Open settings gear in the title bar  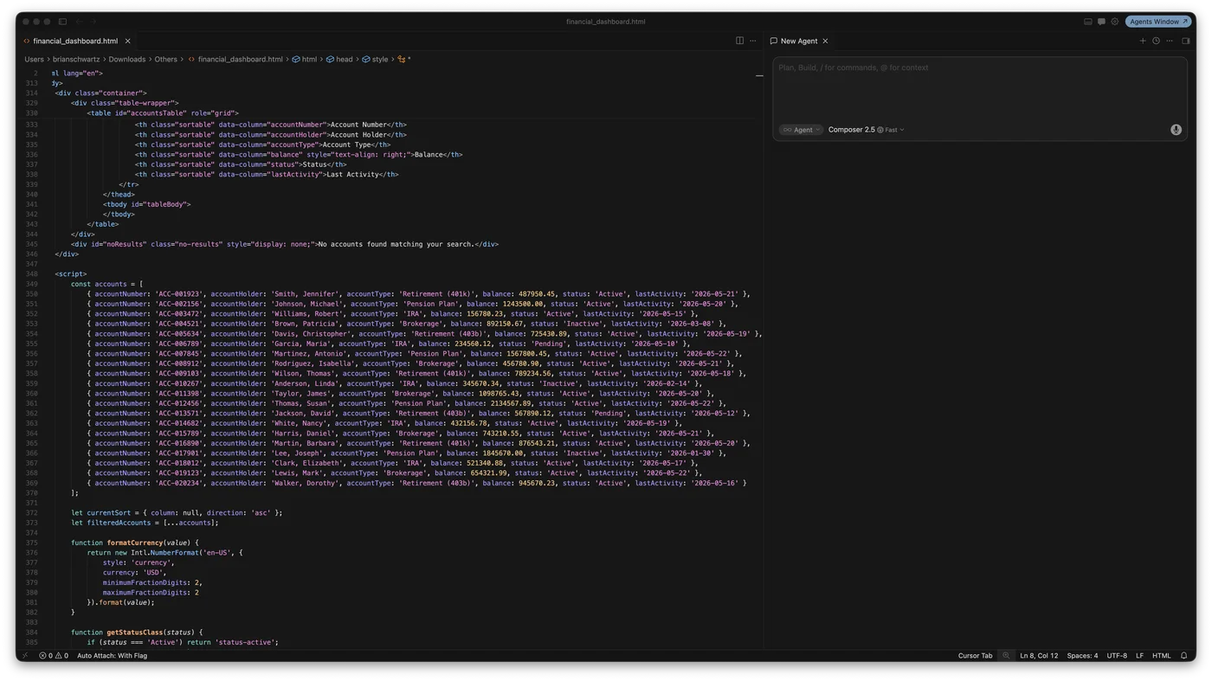(x=1115, y=22)
